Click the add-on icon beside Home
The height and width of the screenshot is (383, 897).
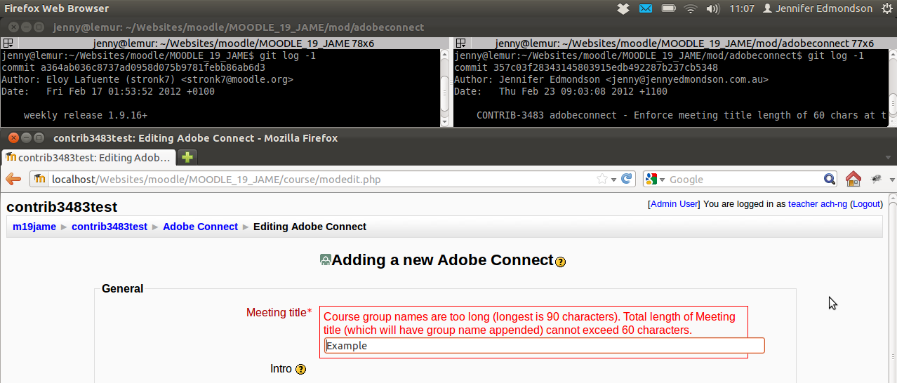coord(877,179)
